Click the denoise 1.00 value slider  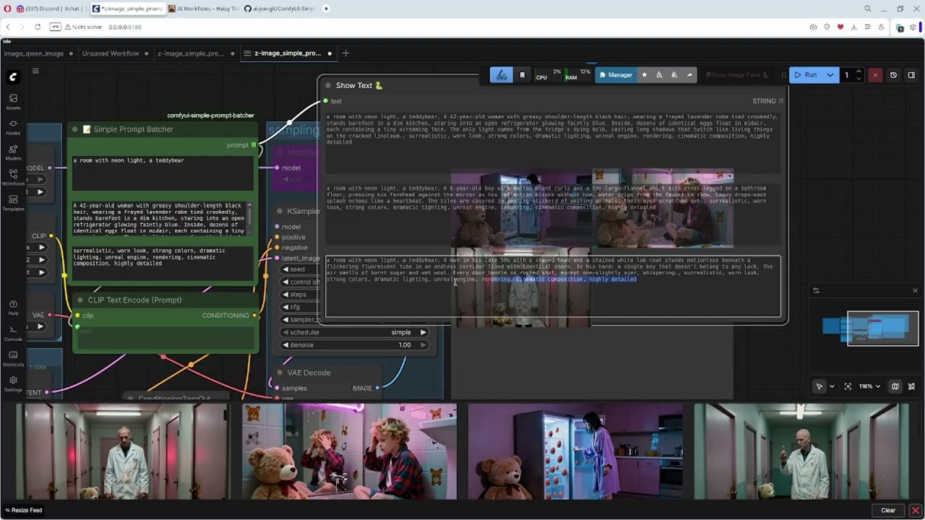(x=355, y=345)
